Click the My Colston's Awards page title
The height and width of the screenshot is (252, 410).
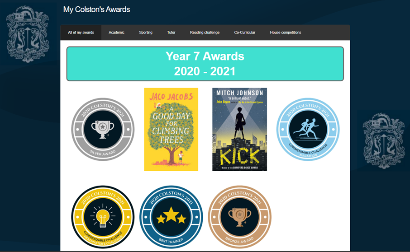(x=96, y=9)
